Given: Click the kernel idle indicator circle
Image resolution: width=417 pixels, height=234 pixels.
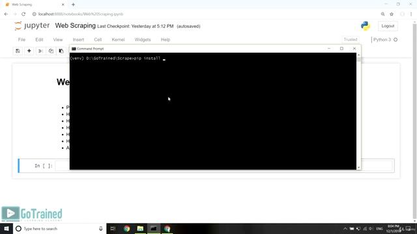Looking at the screenshot, I should tap(395, 40).
